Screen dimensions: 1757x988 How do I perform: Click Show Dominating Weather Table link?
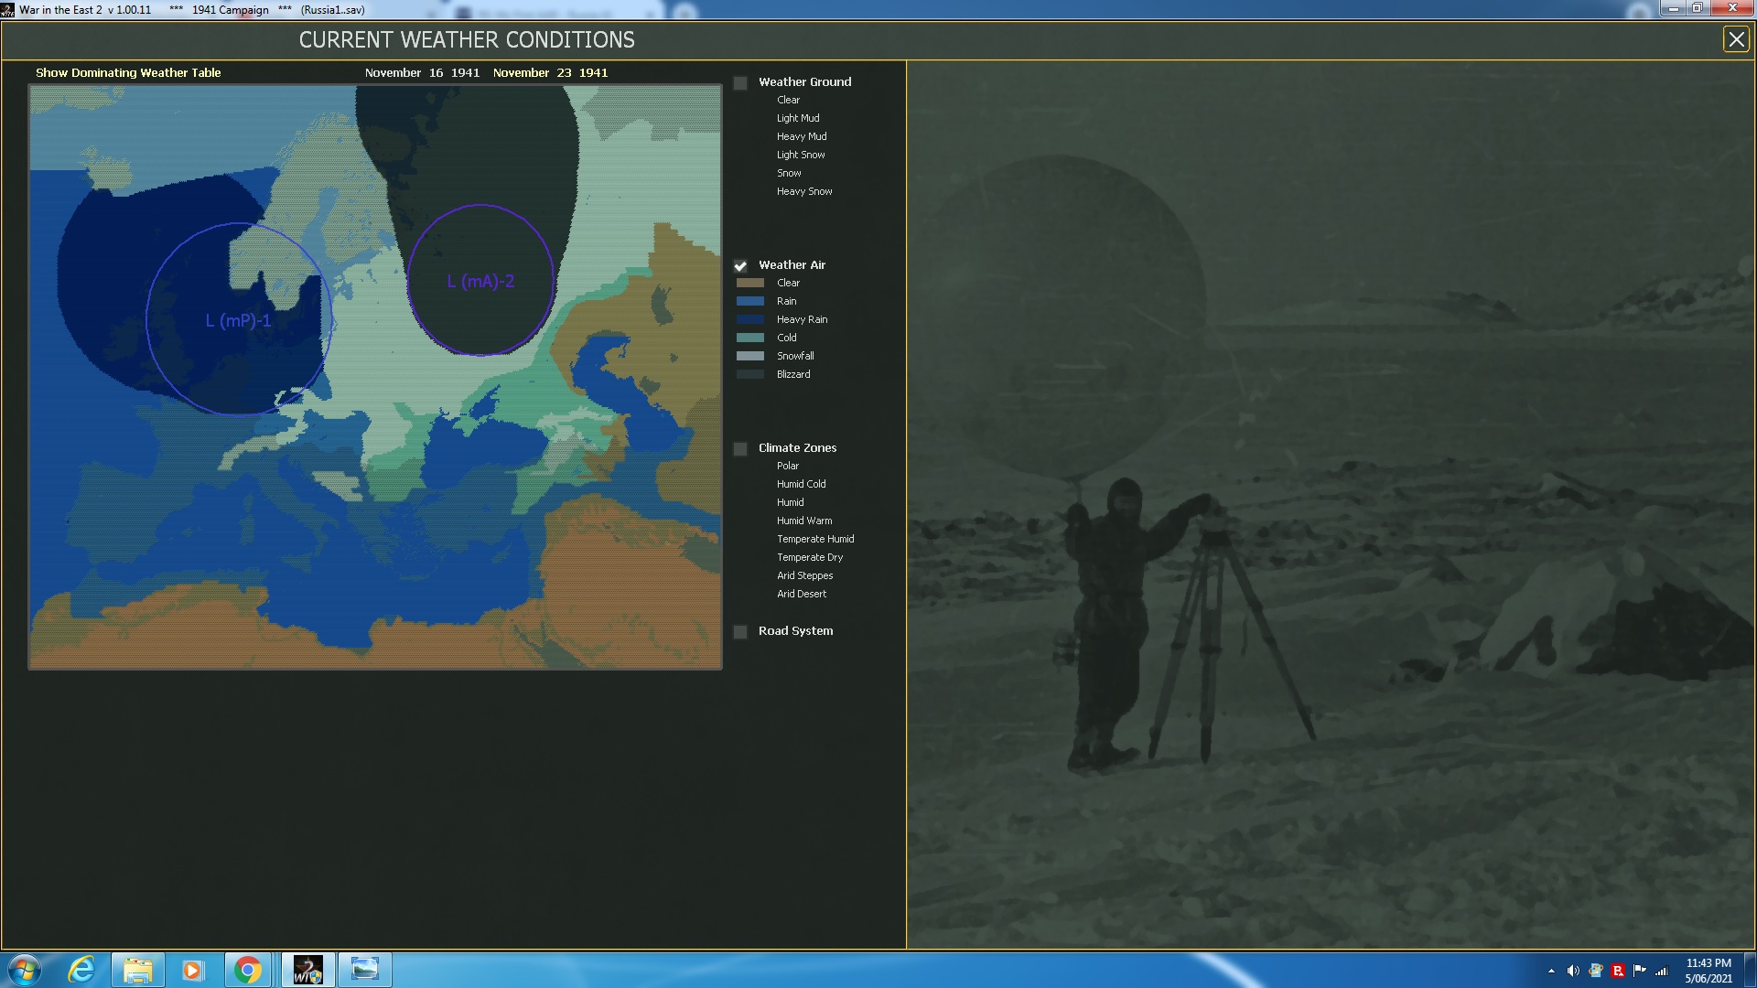click(128, 73)
